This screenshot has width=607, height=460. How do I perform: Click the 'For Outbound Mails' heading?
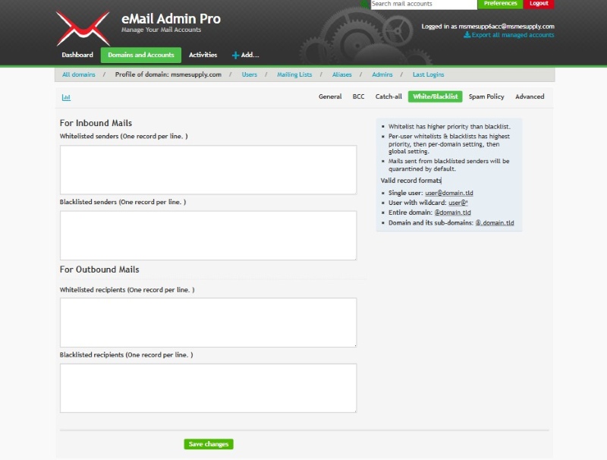pos(99,269)
